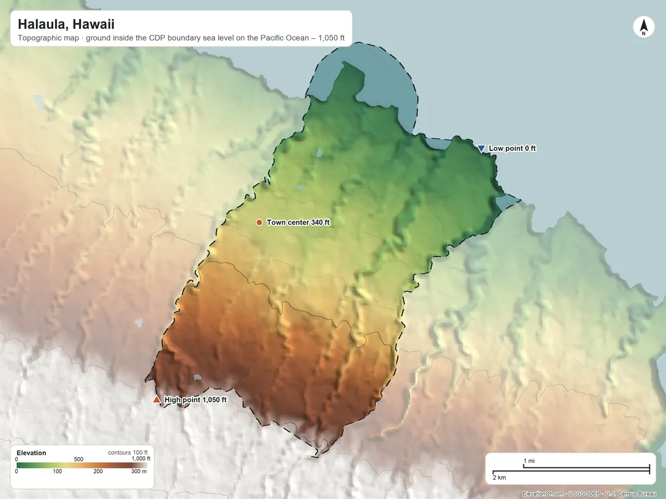Click the 'contours 100 ft' legend note
Viewport: 666px width, 499px height.
coord(128,452)
